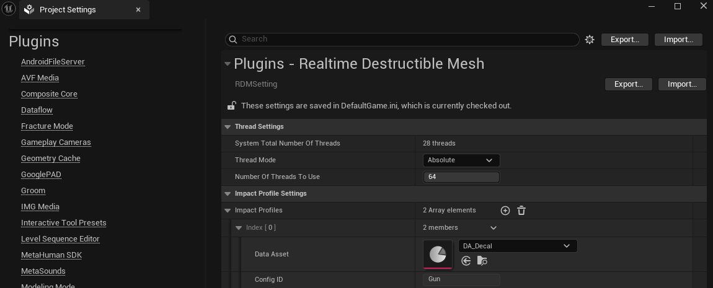Click the search magnifier icon
This screenshot has height=288, width=713.
tap(233, 40)
